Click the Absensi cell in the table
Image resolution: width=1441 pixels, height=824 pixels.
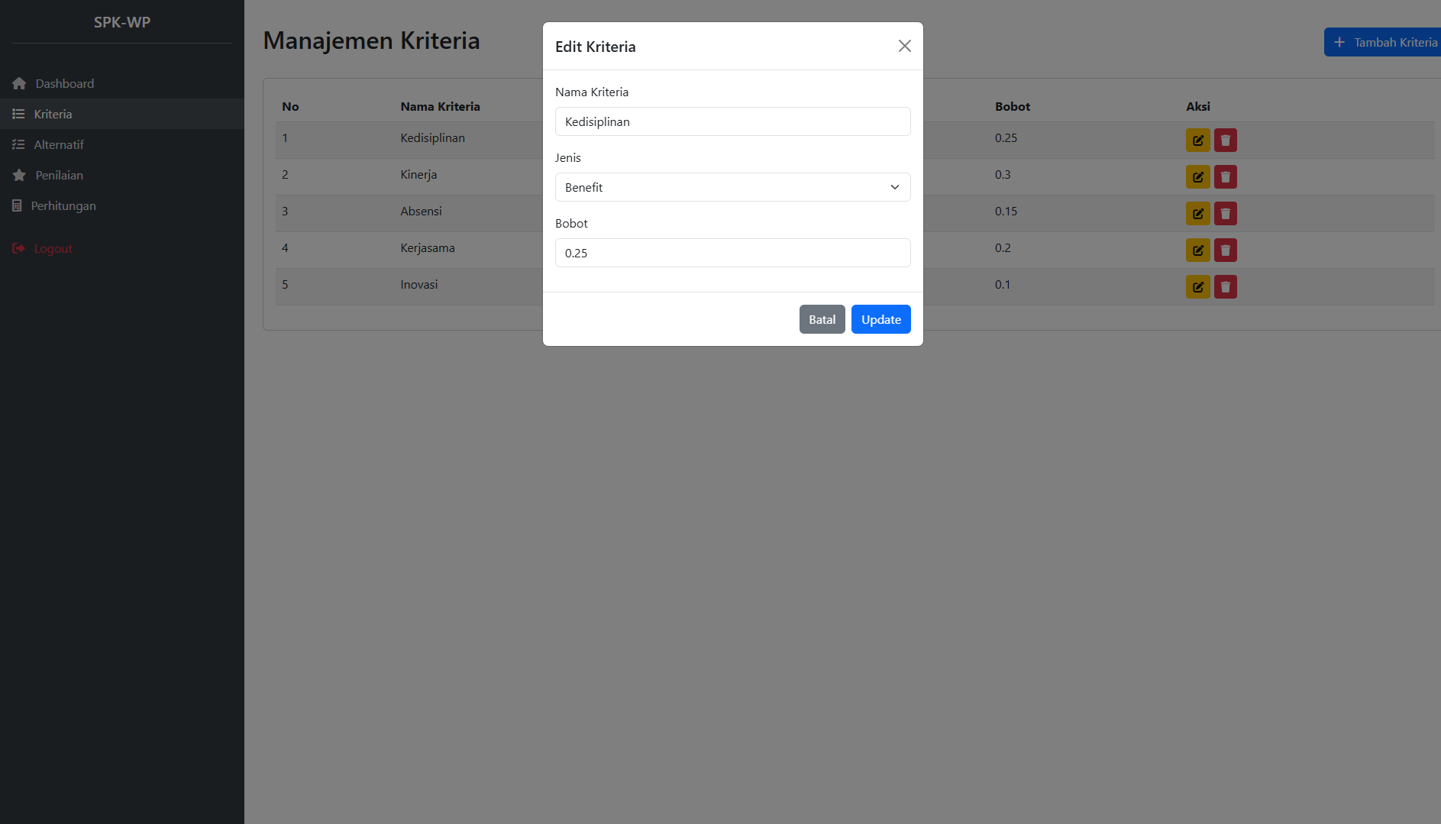(x=421, y=211)
